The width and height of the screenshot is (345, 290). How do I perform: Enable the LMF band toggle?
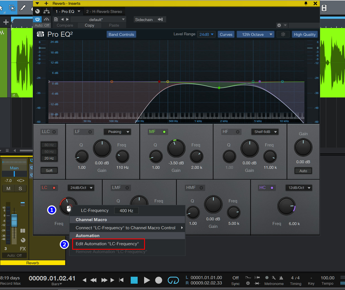(x=127, y=188)
